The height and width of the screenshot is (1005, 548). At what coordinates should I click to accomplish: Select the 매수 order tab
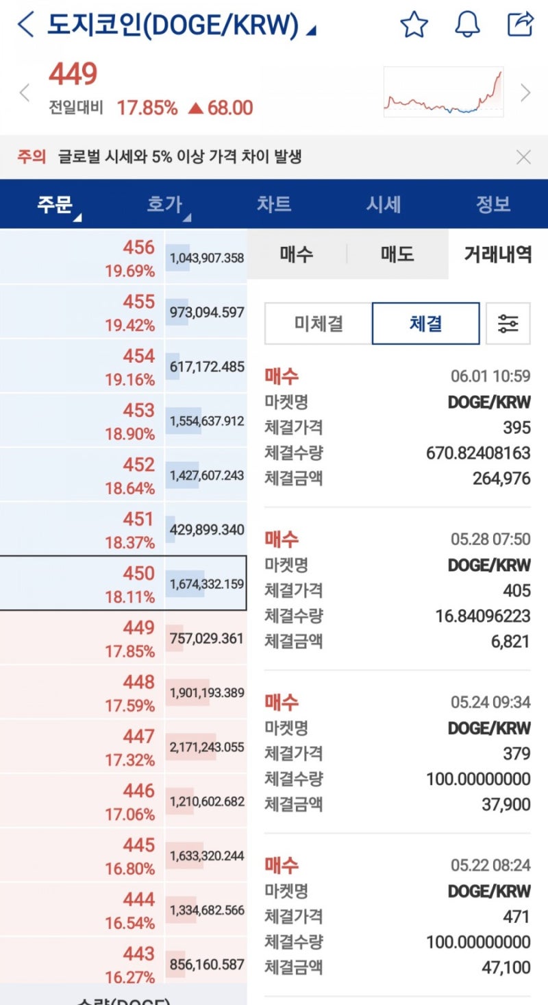click(297, 254)
